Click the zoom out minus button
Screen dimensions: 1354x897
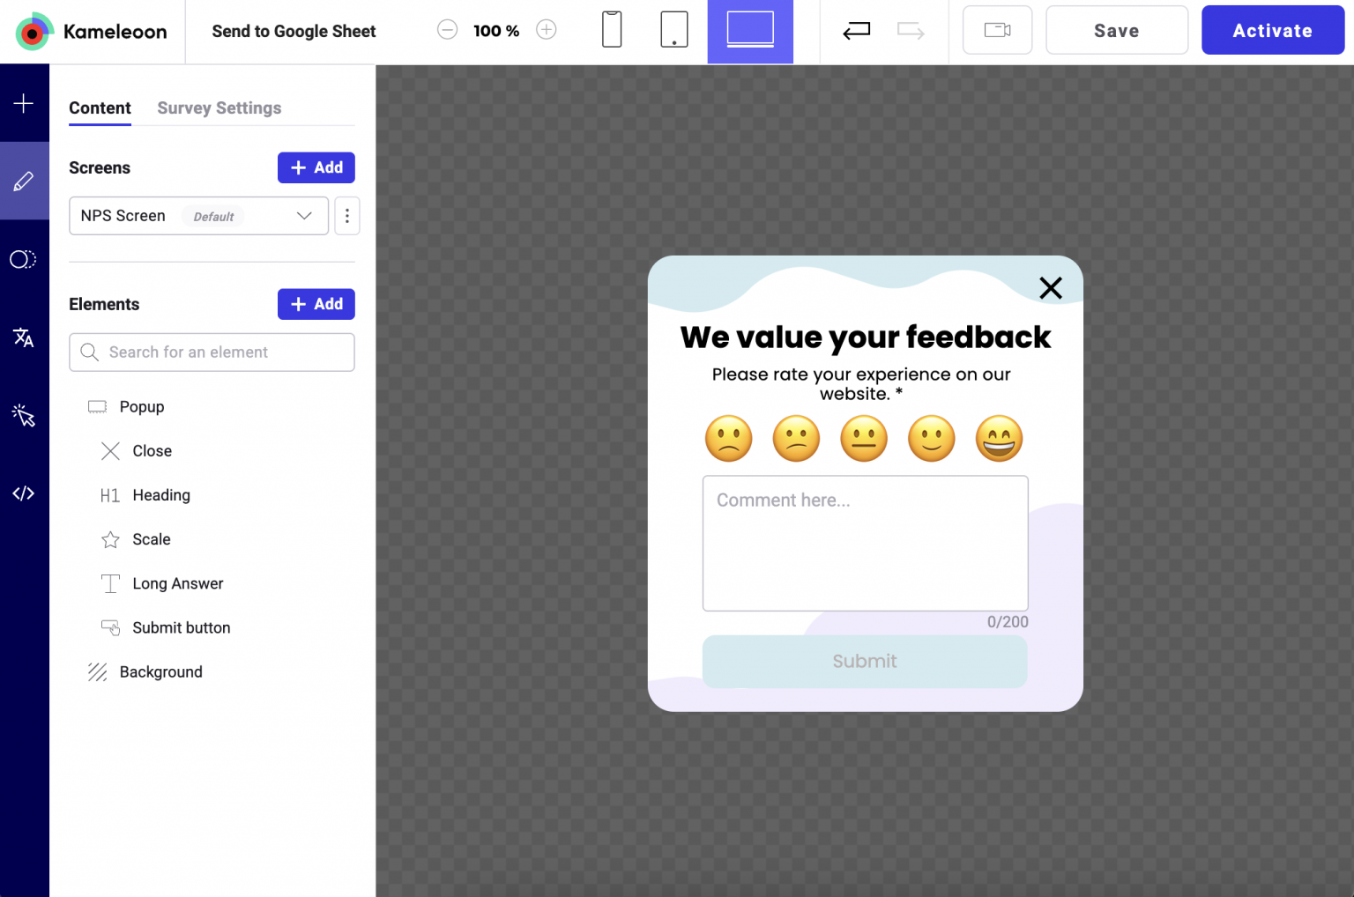[448, 30]
